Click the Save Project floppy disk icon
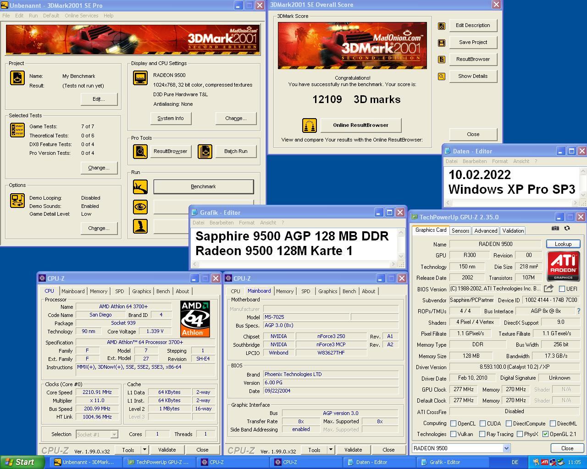Viewport: 587px width, 469px height. [x=441, y=43]
